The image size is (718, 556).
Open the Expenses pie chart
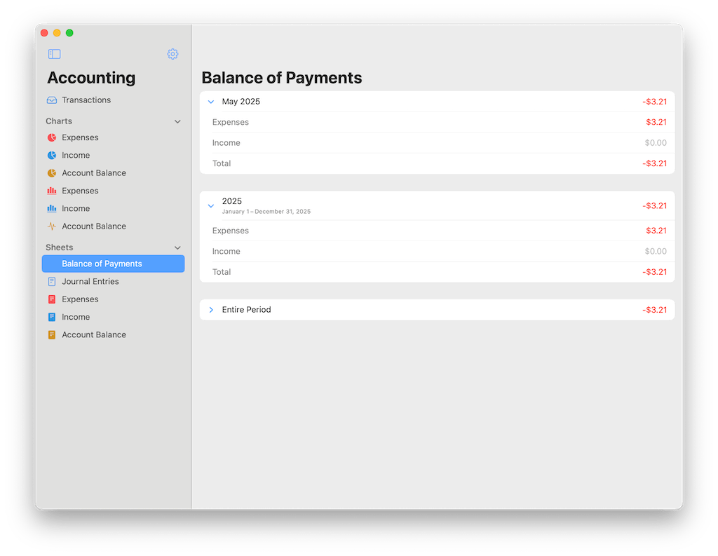(x=52, y=138)
